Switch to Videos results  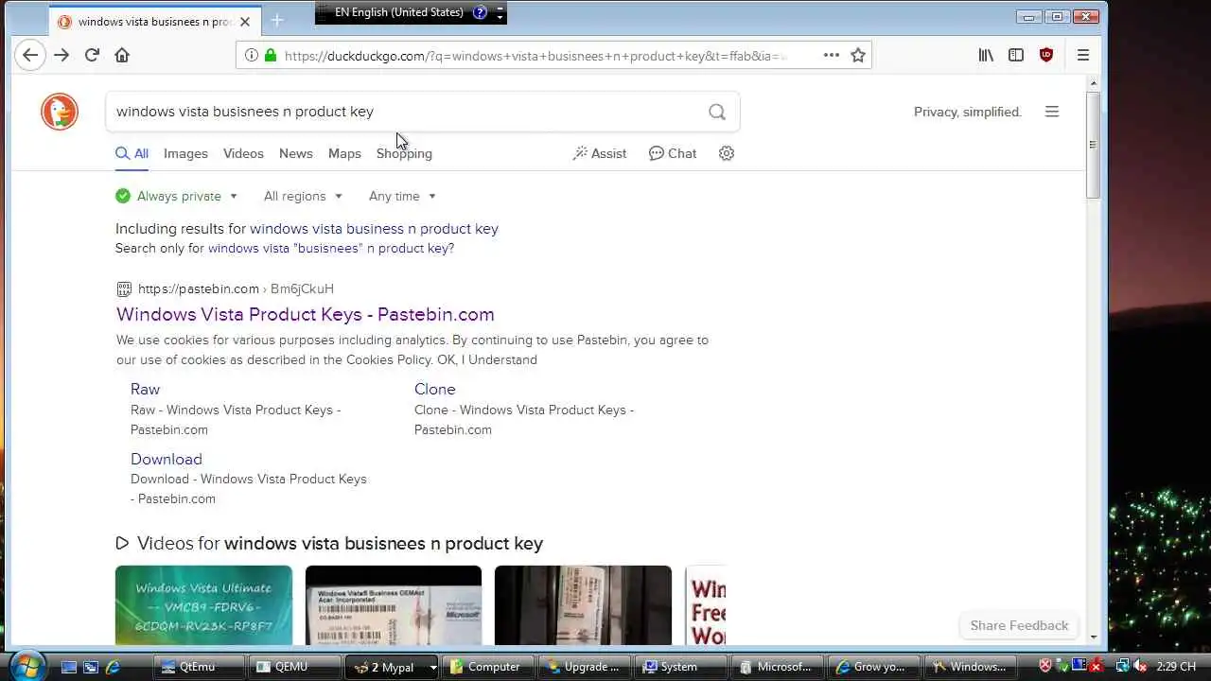click(x=243, y=153)
